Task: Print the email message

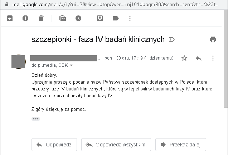Action: pos(213,39)
